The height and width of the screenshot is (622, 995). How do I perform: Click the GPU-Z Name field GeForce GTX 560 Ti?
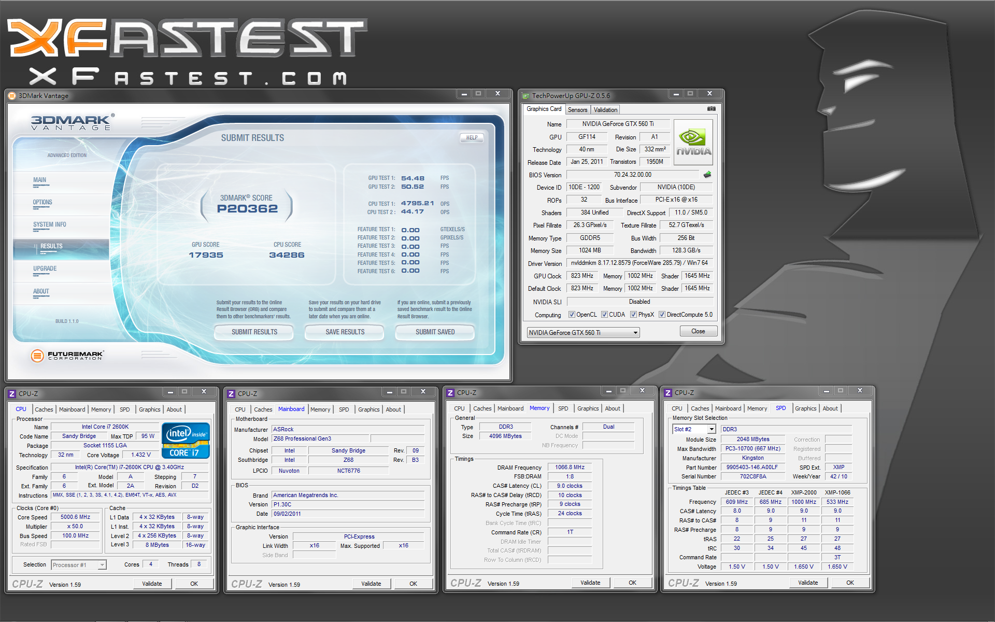coord(618,124)
